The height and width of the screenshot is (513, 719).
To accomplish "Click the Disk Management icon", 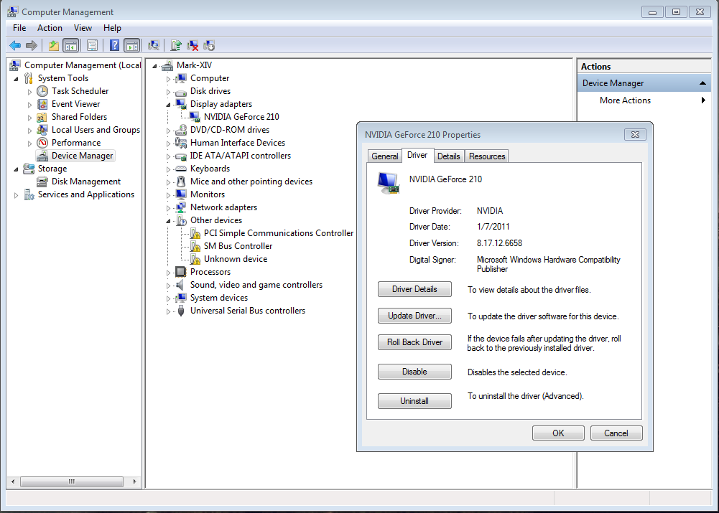I will [42, 182].
